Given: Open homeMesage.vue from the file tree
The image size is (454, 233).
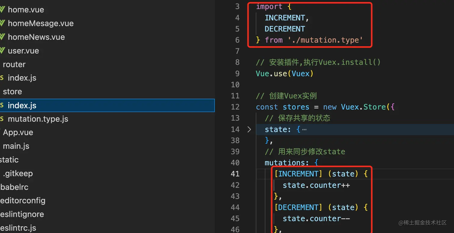Looking at the screenshot, I should [41, 23].
